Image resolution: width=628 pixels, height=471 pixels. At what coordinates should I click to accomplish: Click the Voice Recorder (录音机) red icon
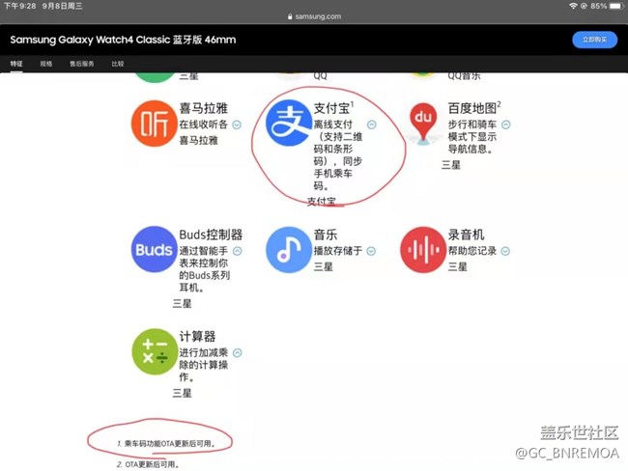point(421,250)
